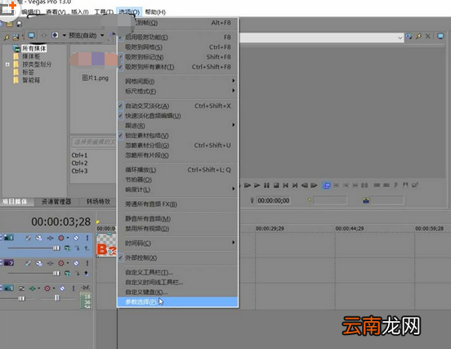Open the 查看(V) menu
The height and width of the screenshot is (349, 451).
click(56, 12)
